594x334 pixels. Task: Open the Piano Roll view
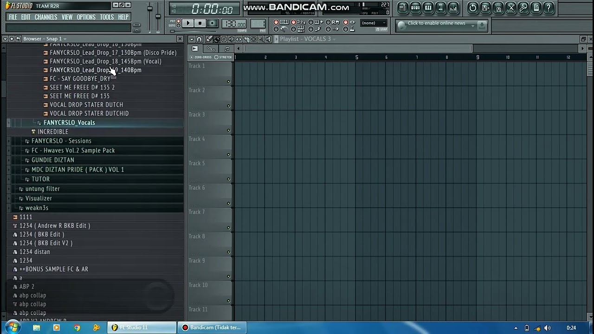point(428,8)
